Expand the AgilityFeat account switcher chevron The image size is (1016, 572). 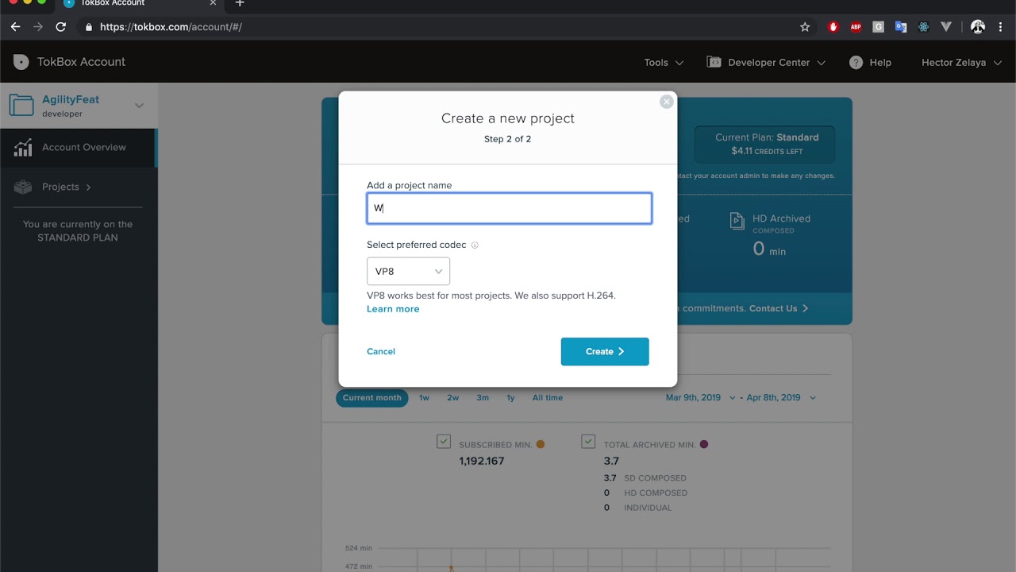[139, 106]
